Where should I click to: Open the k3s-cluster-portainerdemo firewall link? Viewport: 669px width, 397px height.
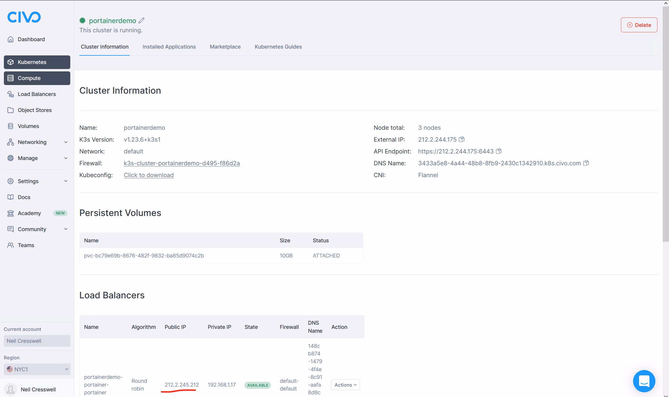coord(182,163)
